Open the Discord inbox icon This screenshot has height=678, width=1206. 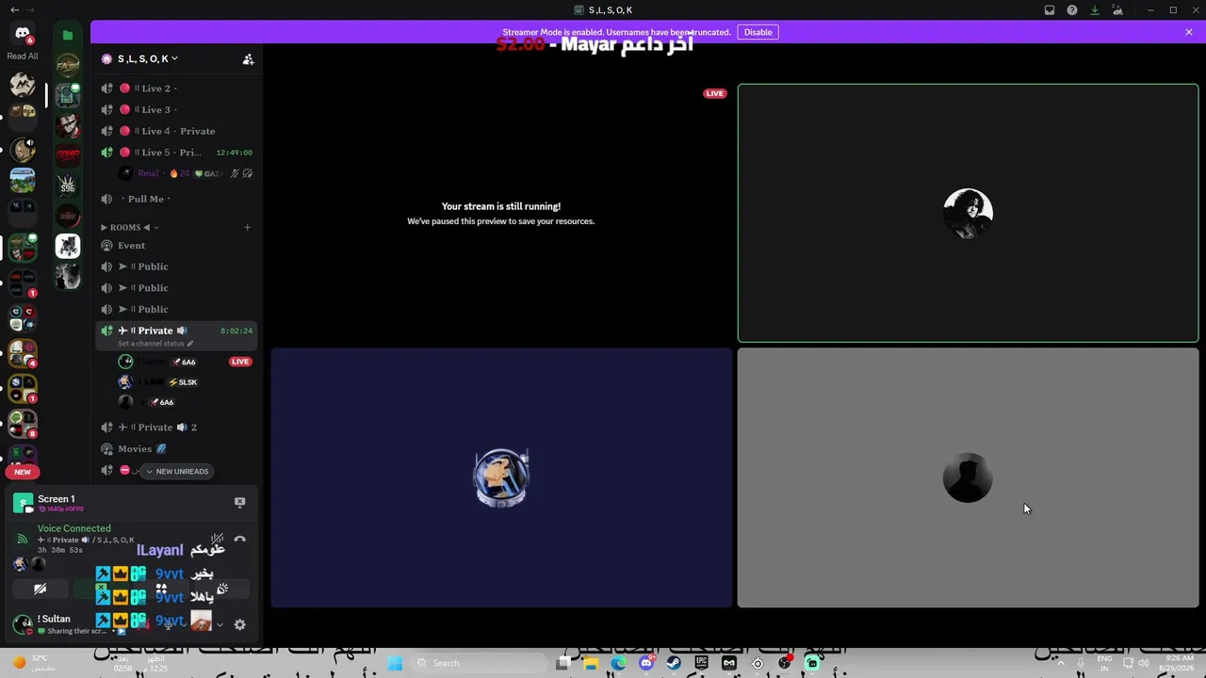1050,10
